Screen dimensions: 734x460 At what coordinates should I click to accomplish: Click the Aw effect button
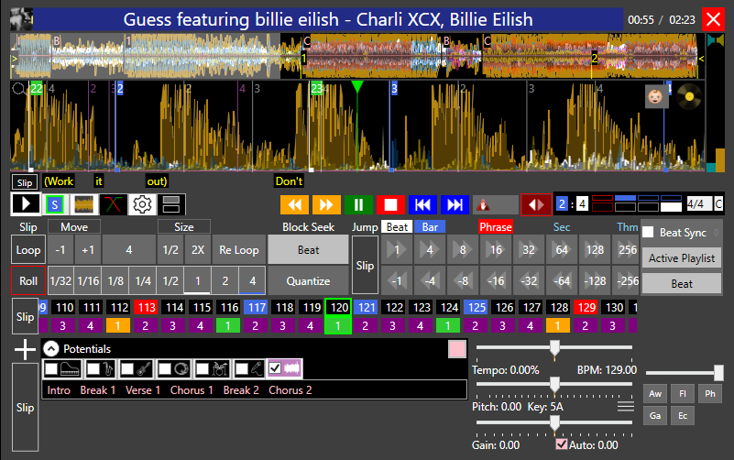pos(655,393)
